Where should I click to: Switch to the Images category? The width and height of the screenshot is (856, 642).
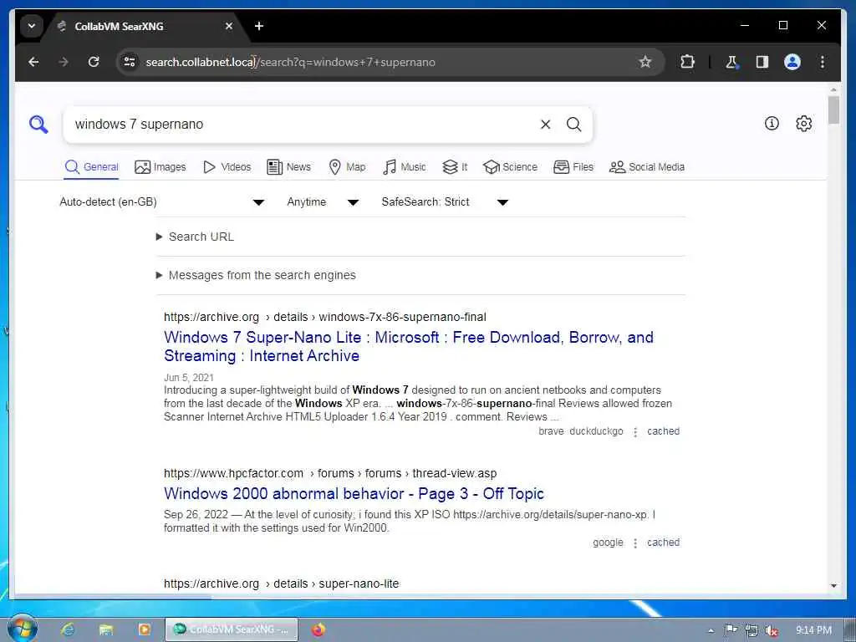point(160,167)
